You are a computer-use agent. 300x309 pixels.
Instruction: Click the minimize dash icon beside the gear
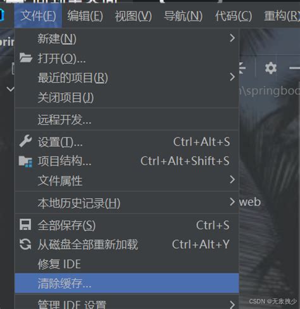click(x=295, y=68)
